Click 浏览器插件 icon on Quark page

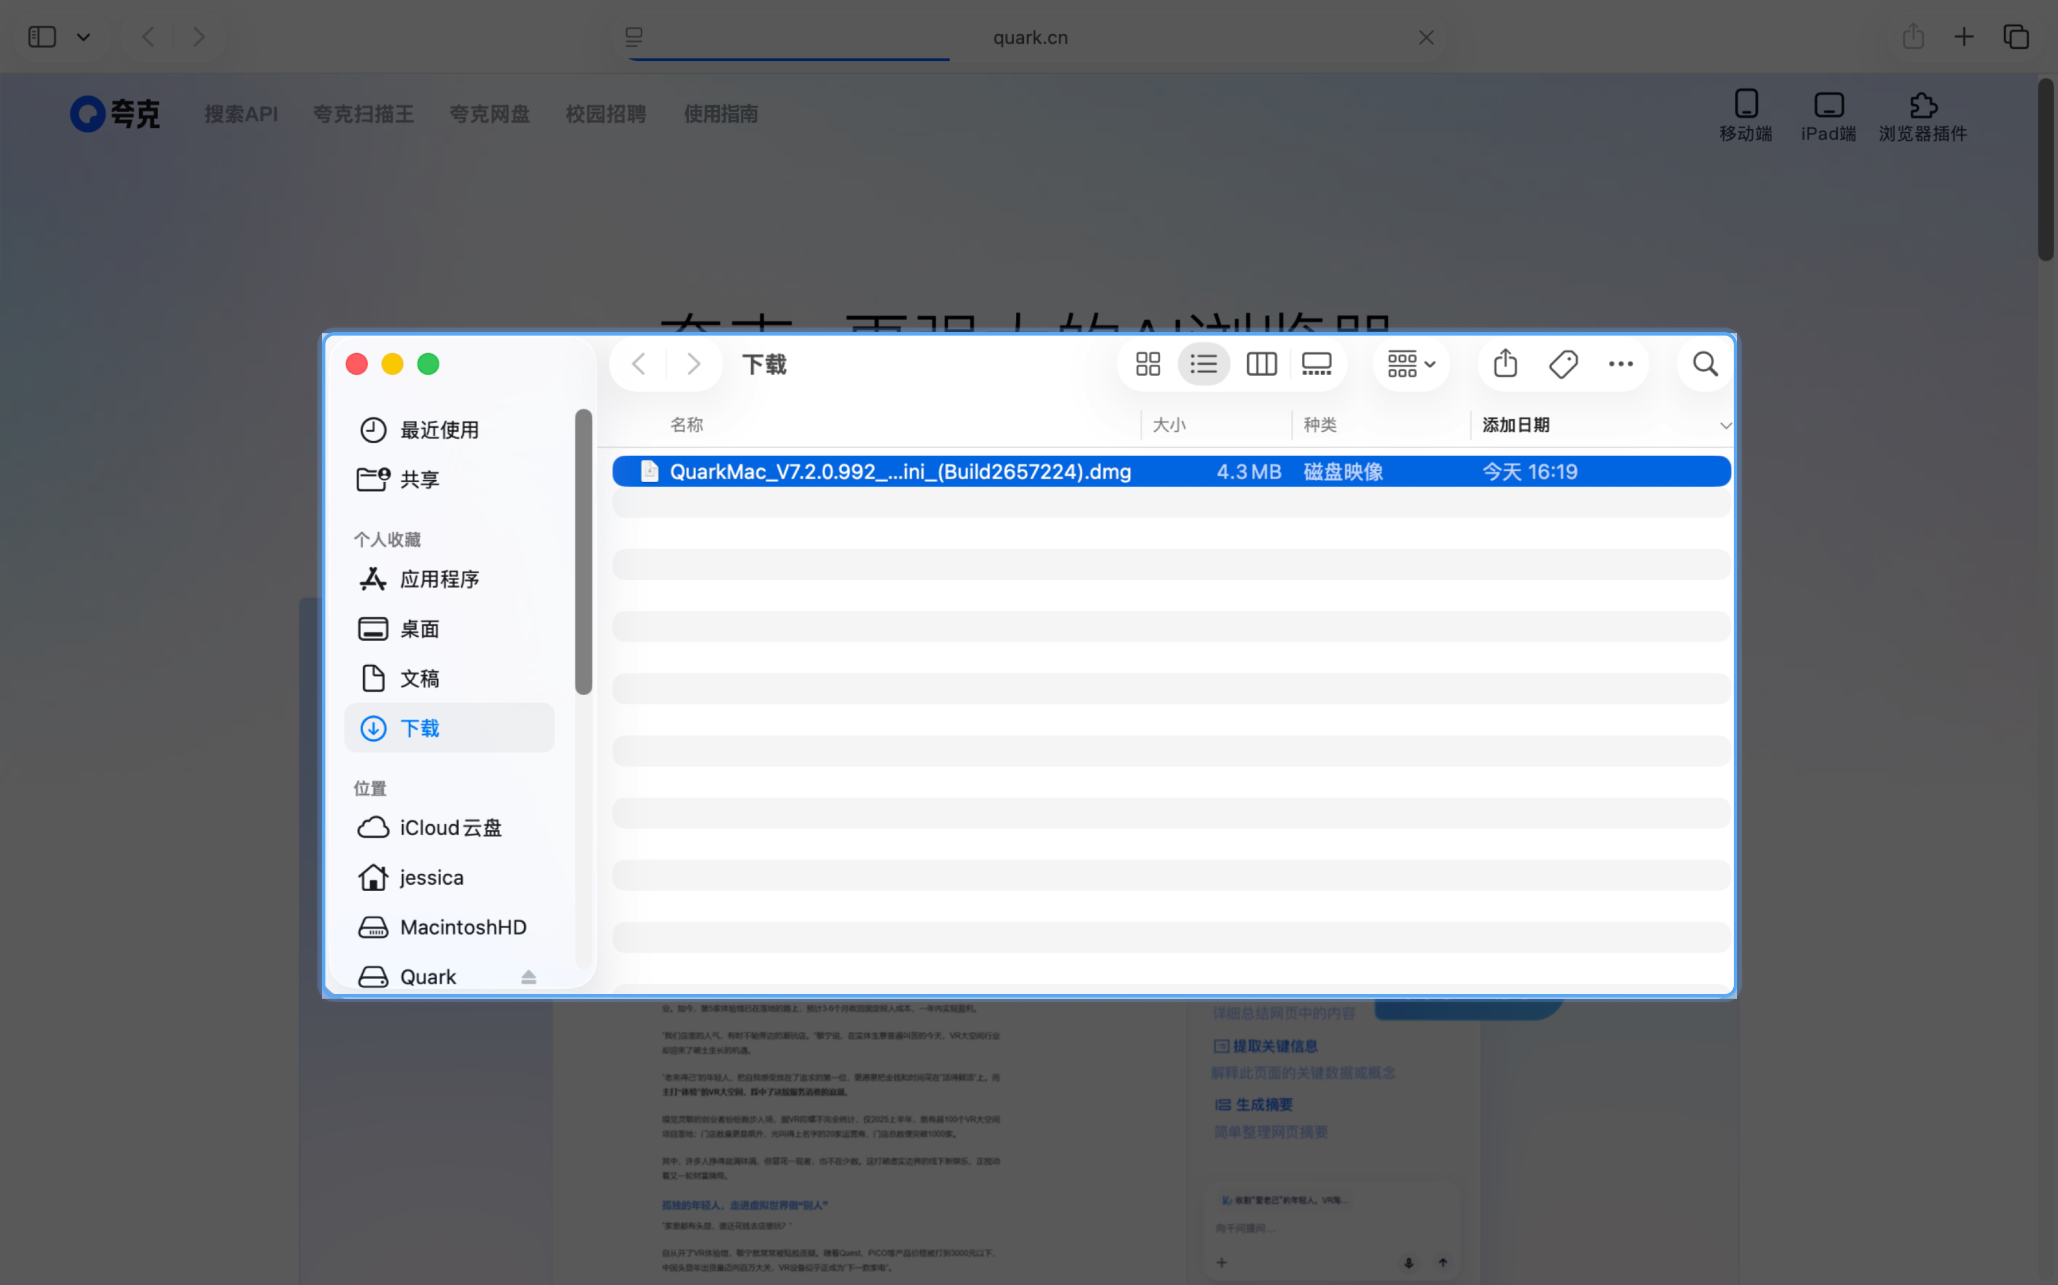coord(1923,116)
